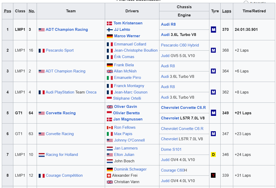The height and width of the screenshot is (188, 276).
Task: Click the UK flag beside Allan McNish
Action: [x=110, y=71]
